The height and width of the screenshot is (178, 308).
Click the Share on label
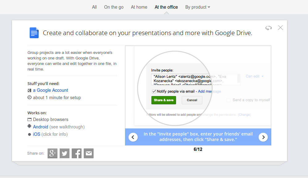coord(36,153)
